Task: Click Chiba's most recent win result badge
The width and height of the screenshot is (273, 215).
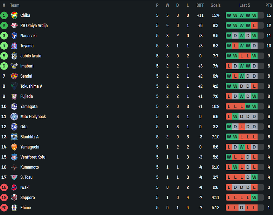Action: click(x=254, y=15)
